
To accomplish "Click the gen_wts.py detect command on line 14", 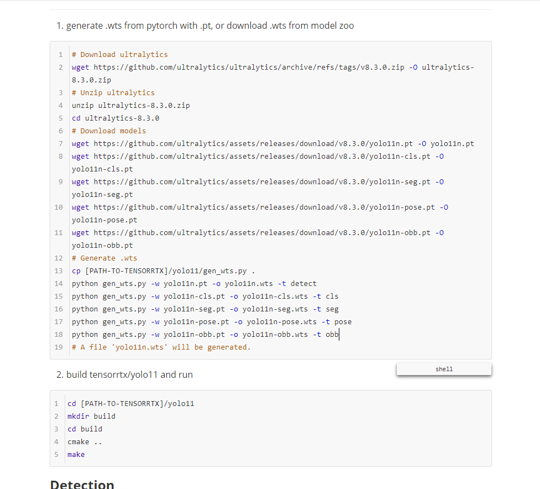I will [x=193, y=283].
